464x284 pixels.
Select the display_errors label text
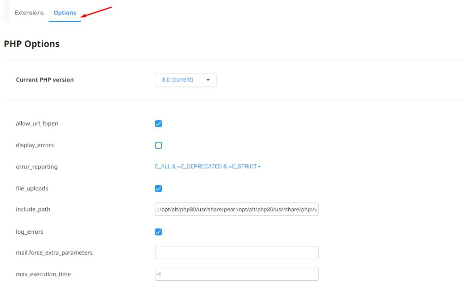[34, 145]
